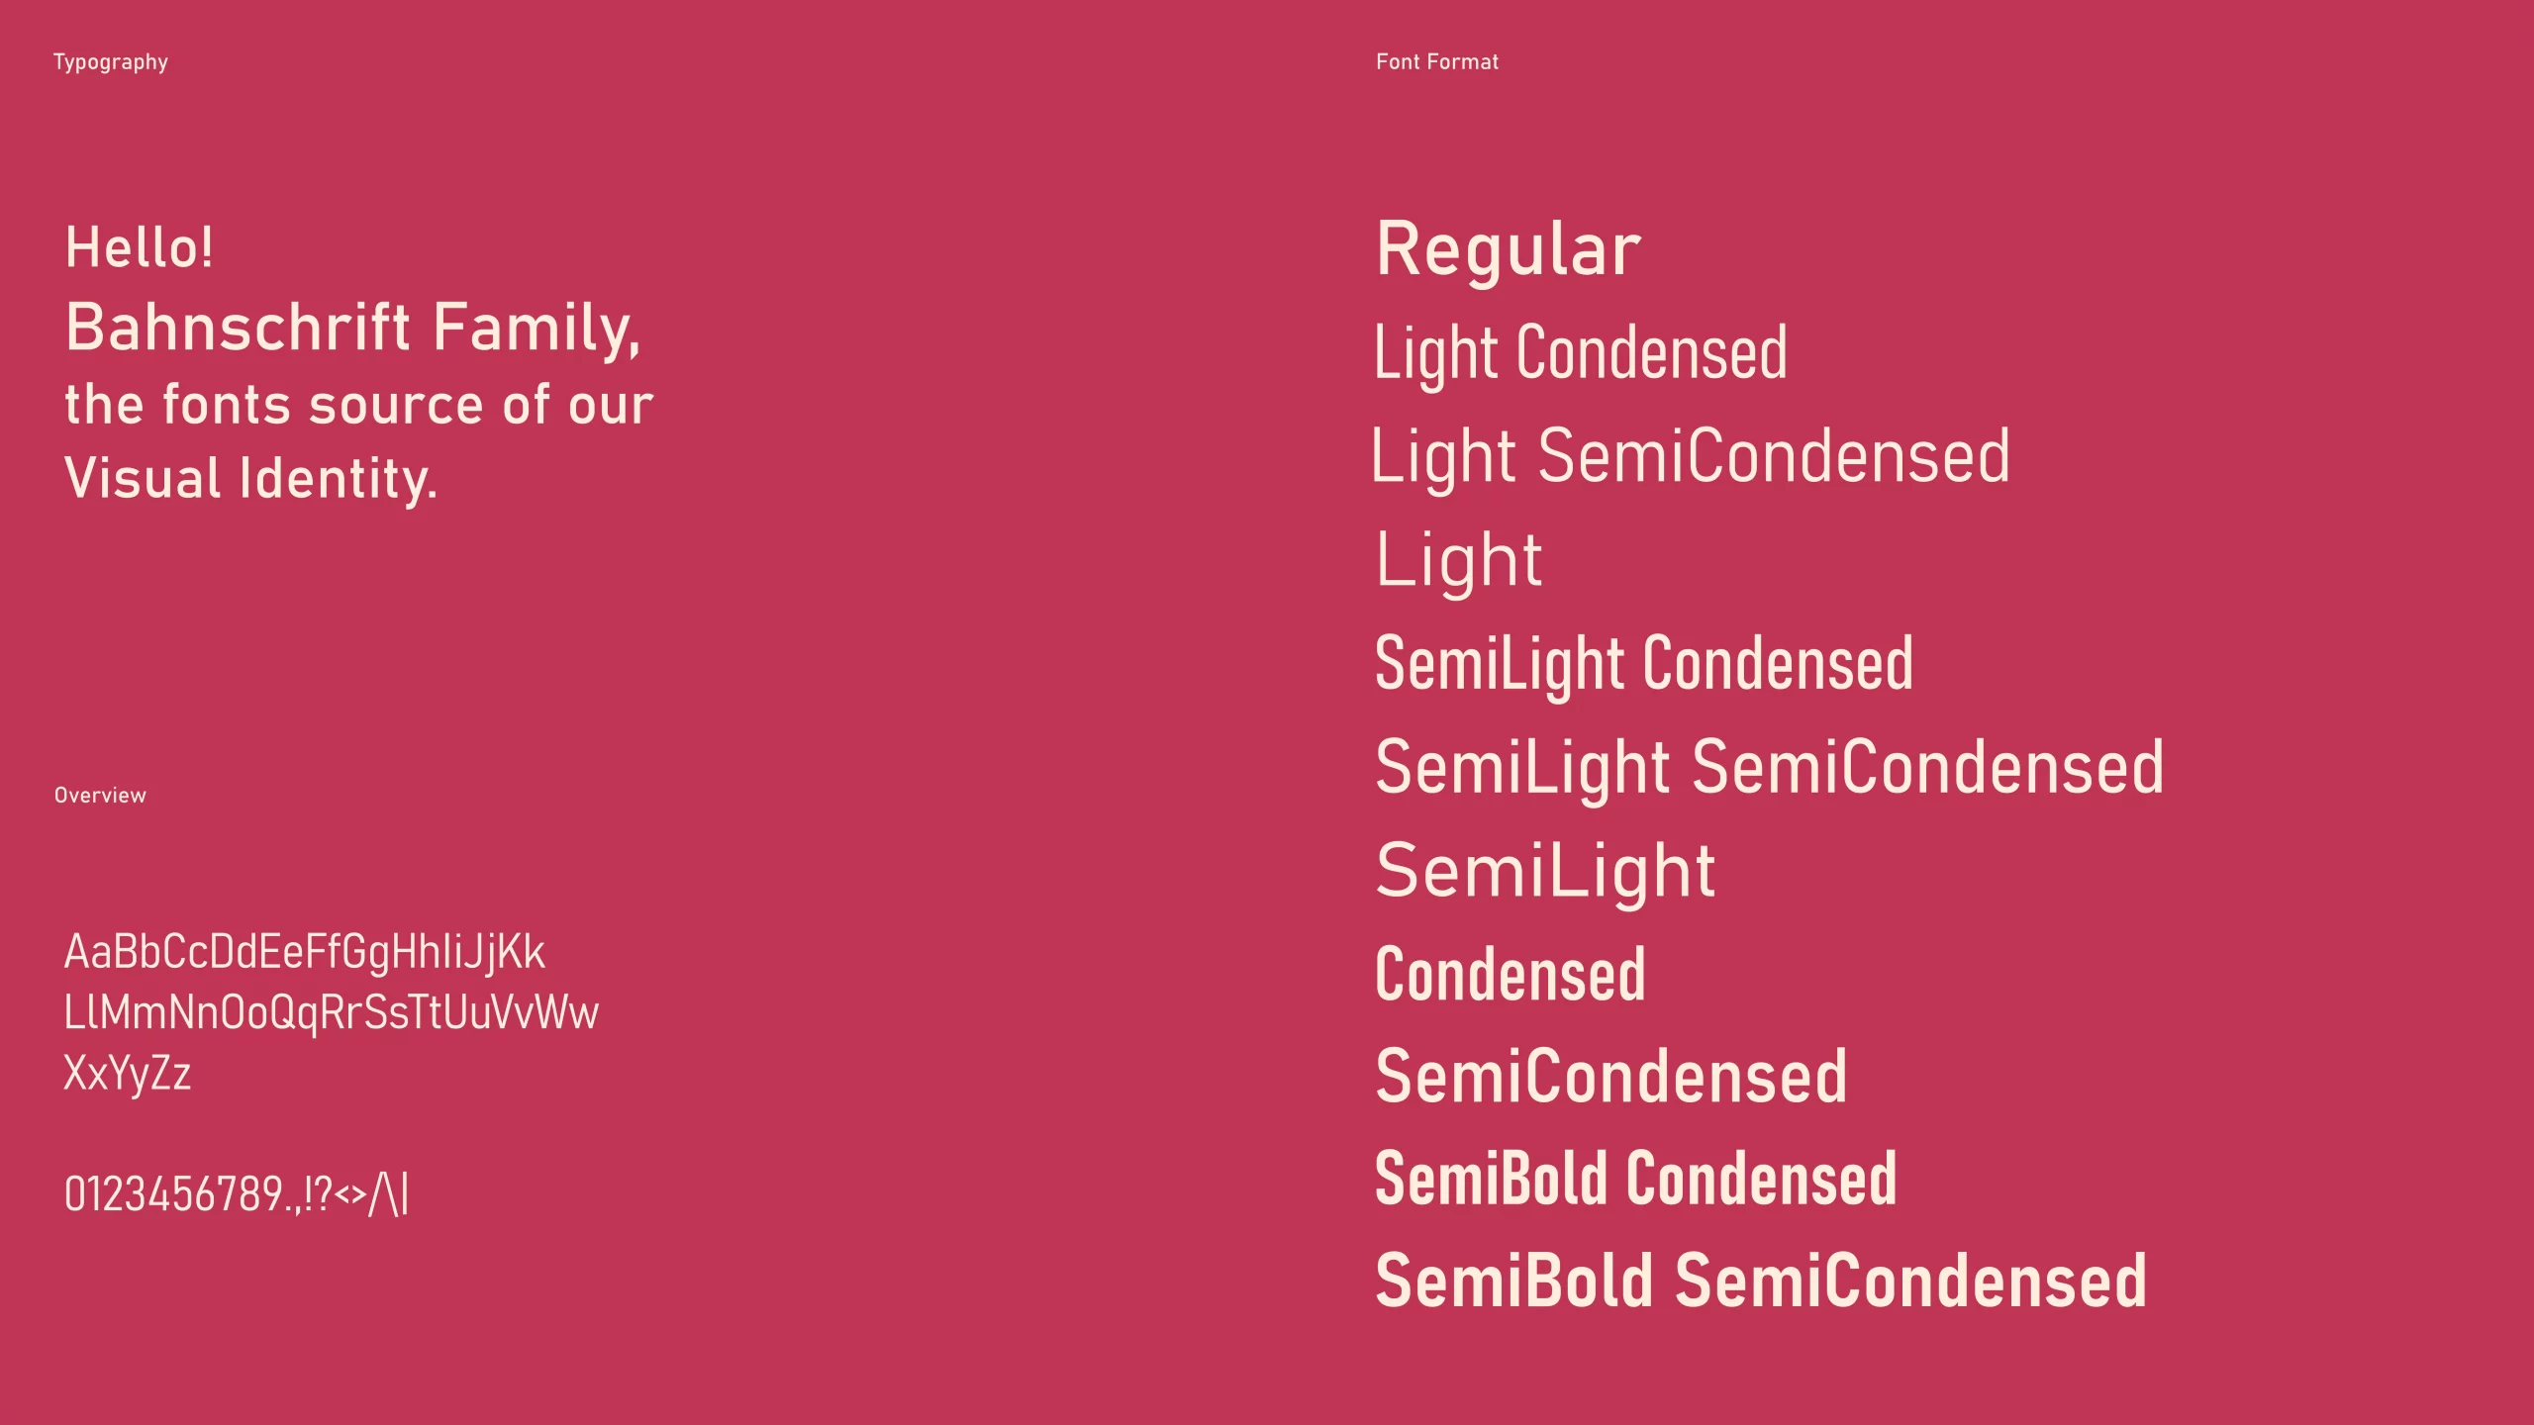Click the Font Format heading label
The width and height of the screenshot is (2534, 1425).
(x=1437, y=61)
